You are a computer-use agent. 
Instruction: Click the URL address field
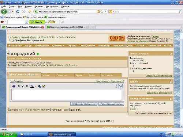[67, 12]
